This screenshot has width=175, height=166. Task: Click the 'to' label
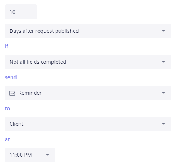click(x=7, y=108)
